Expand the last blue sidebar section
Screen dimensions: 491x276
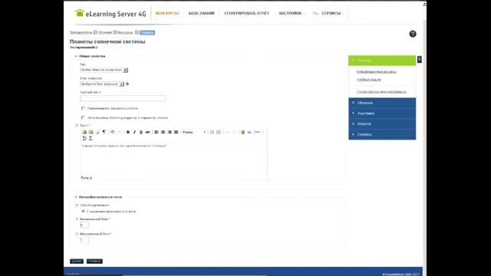[382, 134]
